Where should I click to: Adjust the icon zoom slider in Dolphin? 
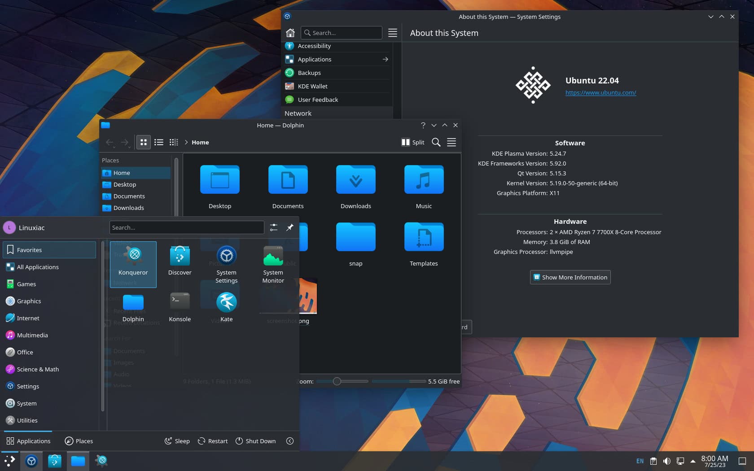point(337,381)
